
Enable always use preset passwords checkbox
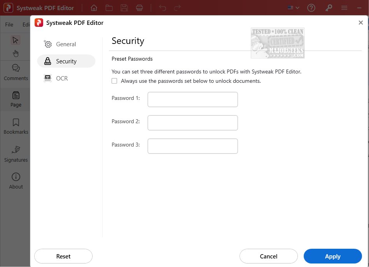pyautogui.click(x=114, y=81)
